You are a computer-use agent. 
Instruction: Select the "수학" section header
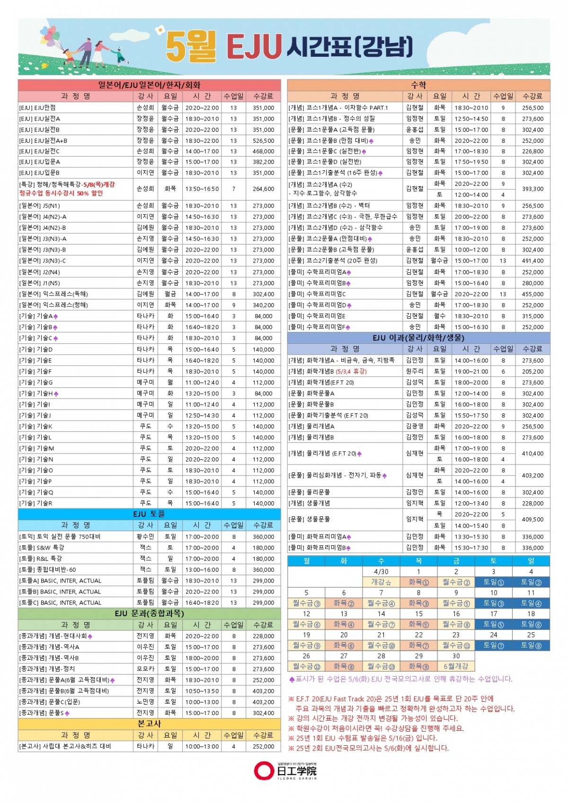418,85
